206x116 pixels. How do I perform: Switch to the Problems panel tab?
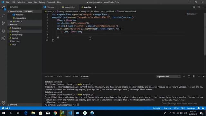[x=49, y=76]
